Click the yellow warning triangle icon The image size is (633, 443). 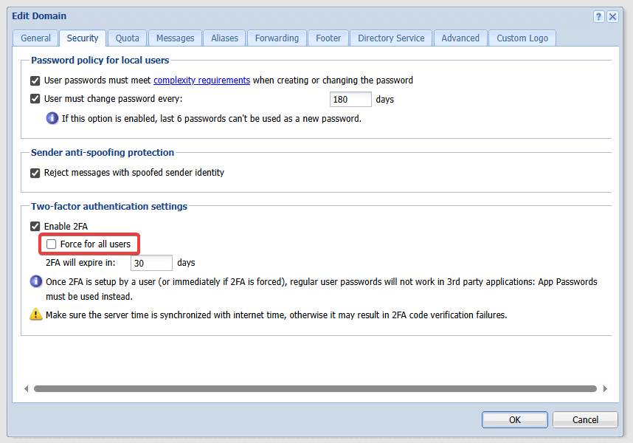36,315
